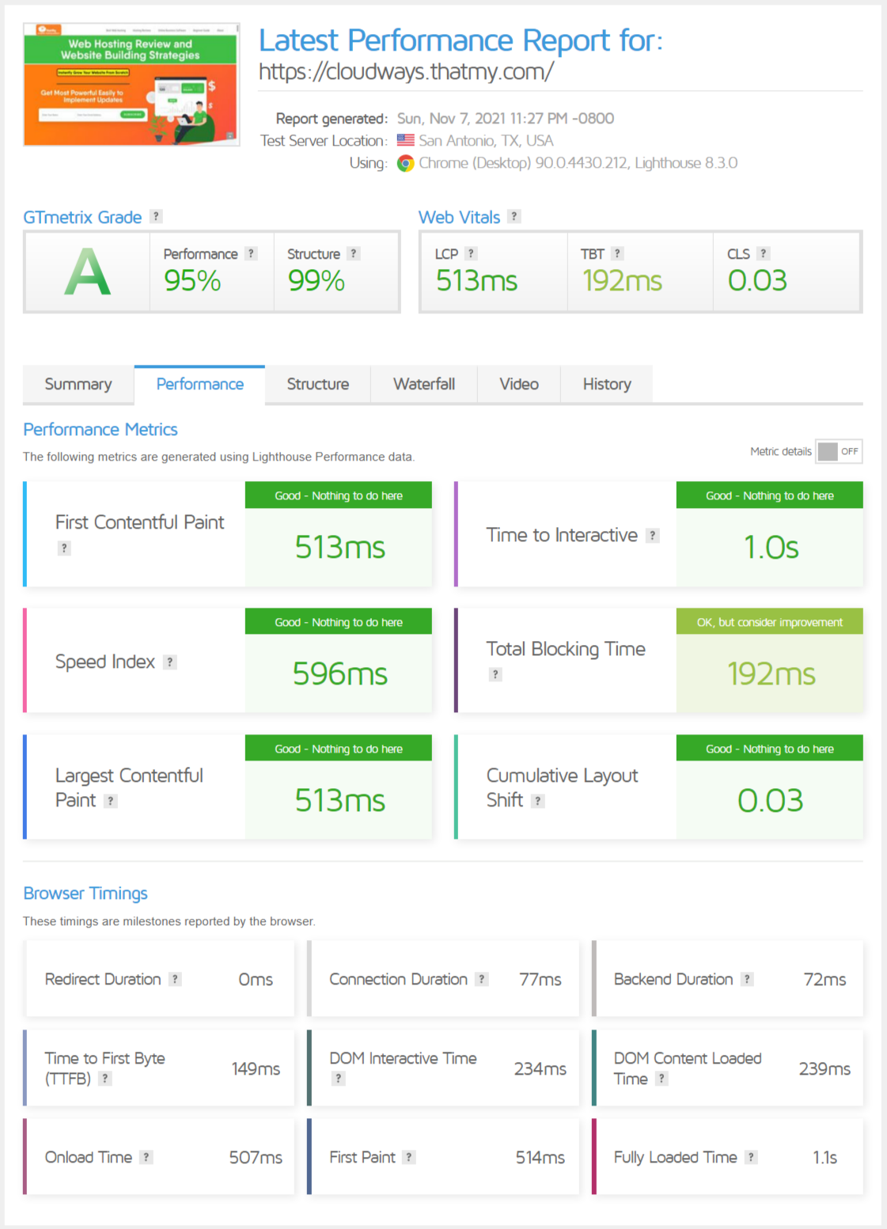Viewport: 887px width, 1229px height.
Task: Open DOM Interactive Time help icon
Action: [339, 1079]
